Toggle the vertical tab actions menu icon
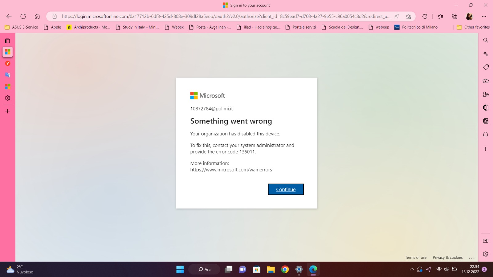This screenshot has width=493, height=277. [x=8, y=41]
